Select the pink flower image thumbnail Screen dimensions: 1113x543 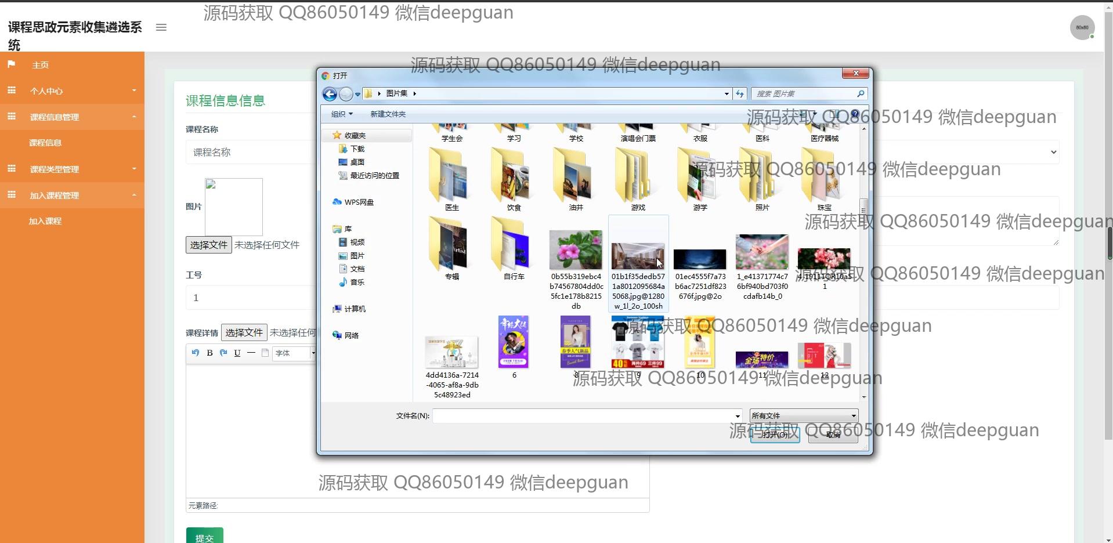point(576,250)
